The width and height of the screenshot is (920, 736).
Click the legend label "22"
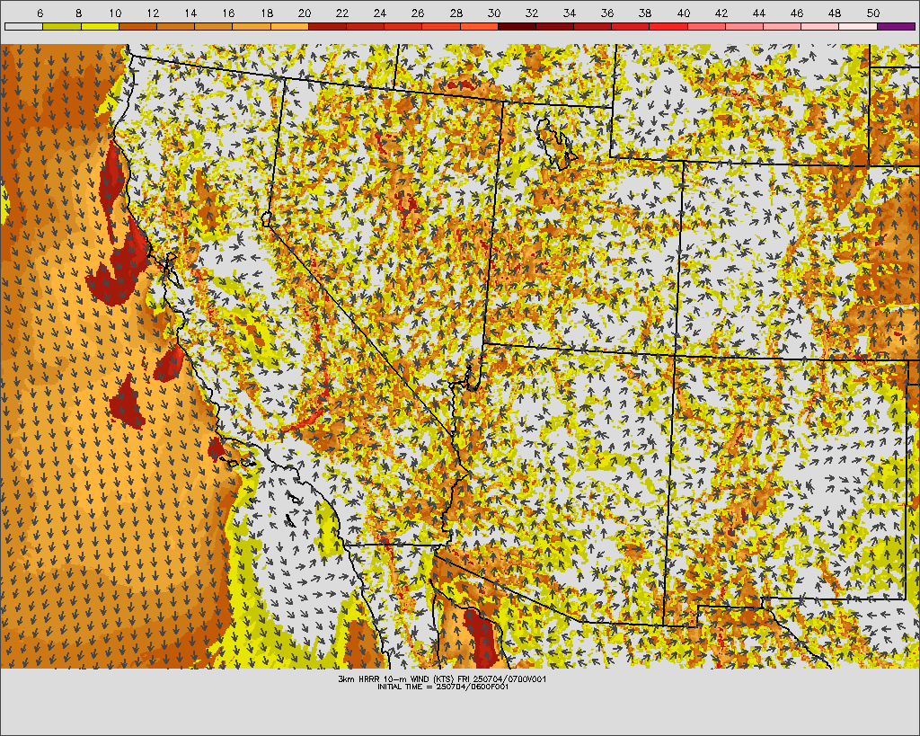point(342,13)
